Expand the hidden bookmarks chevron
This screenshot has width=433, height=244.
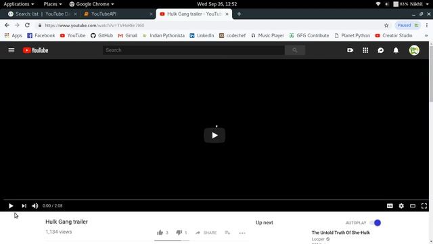[x=426, y=35]
